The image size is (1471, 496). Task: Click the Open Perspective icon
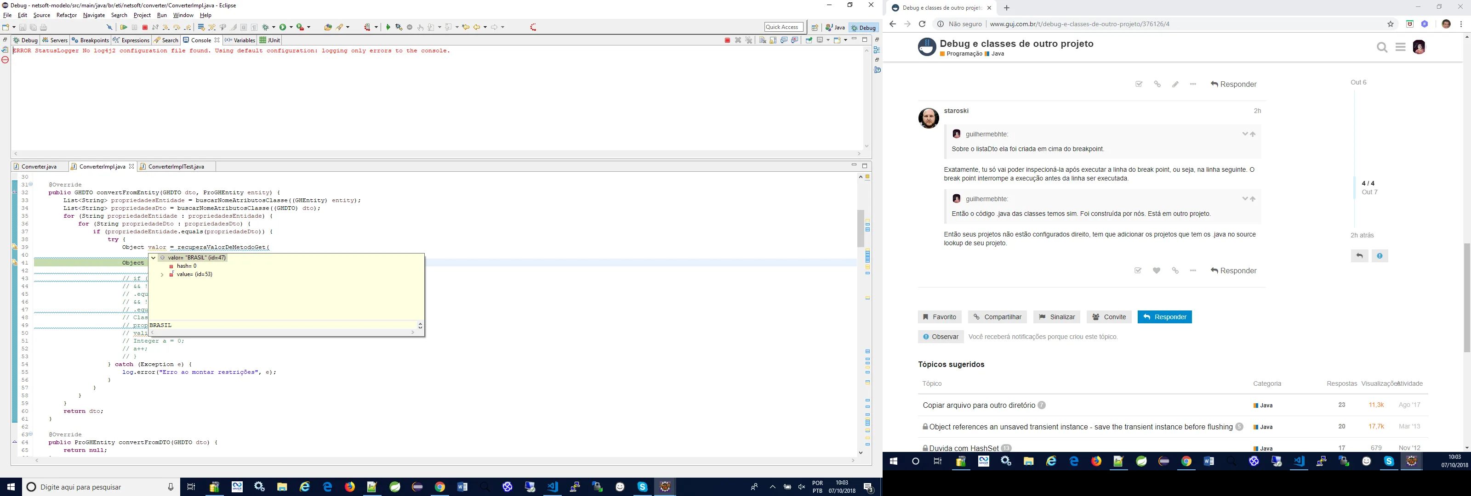pos(815,28)
